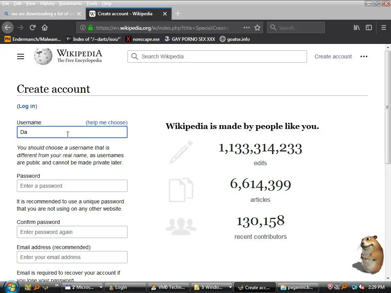This screenshot has height=293, width=391.
Task: Click the search magnifier icon in quick launch
Action: [37, 287]
